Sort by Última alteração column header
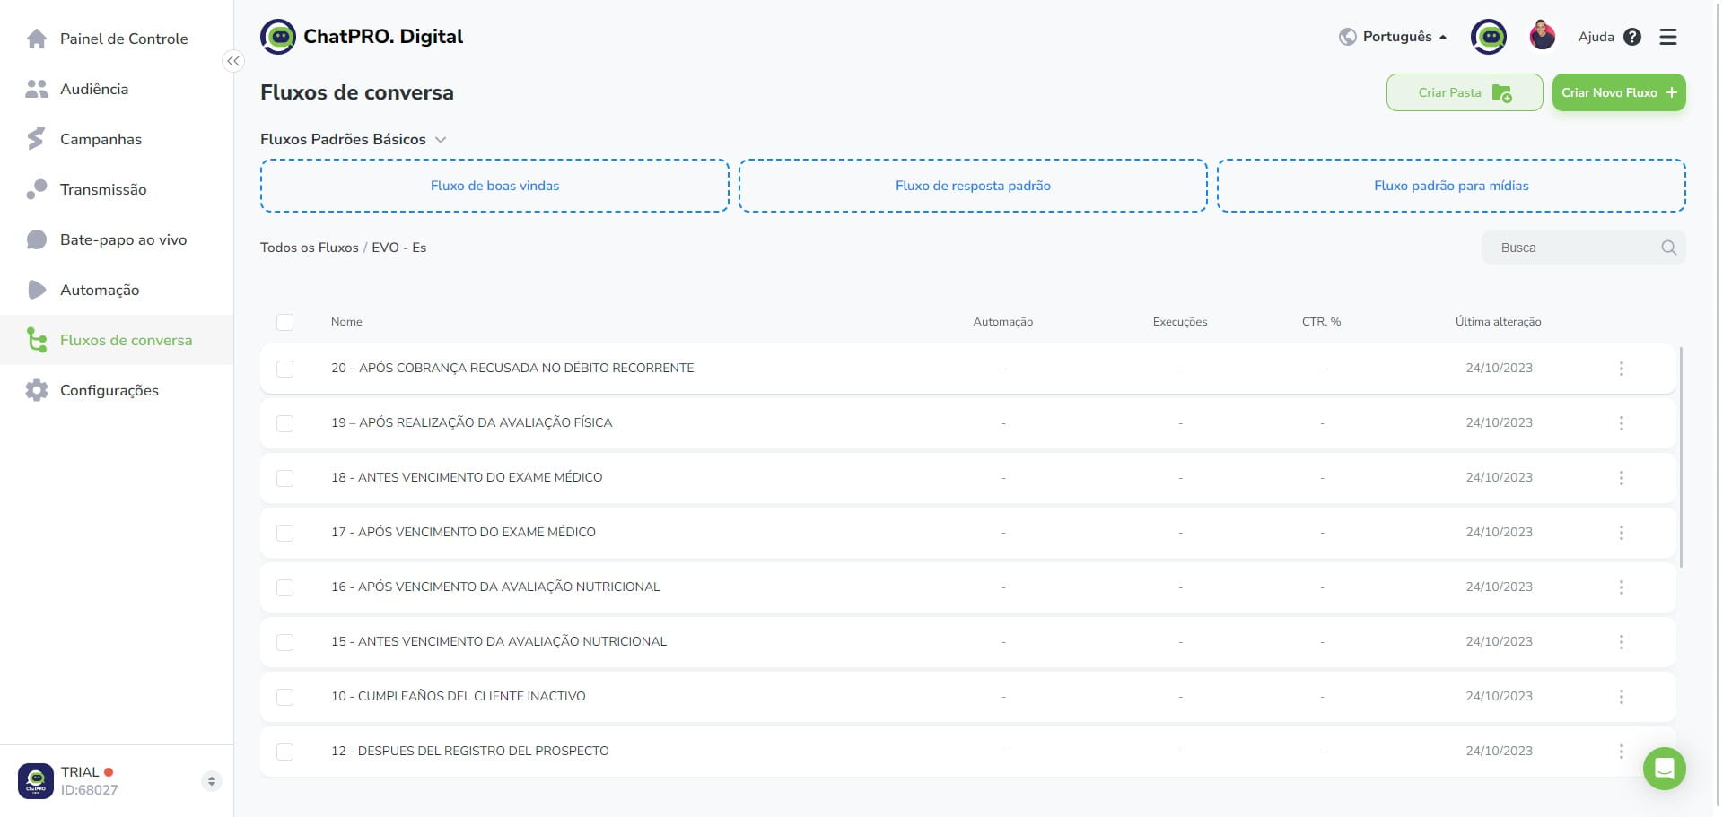 tap(1498, 322)
